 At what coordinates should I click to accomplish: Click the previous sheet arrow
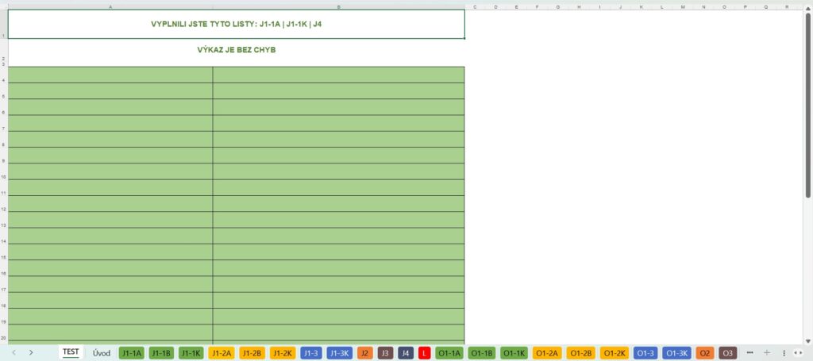13,352
